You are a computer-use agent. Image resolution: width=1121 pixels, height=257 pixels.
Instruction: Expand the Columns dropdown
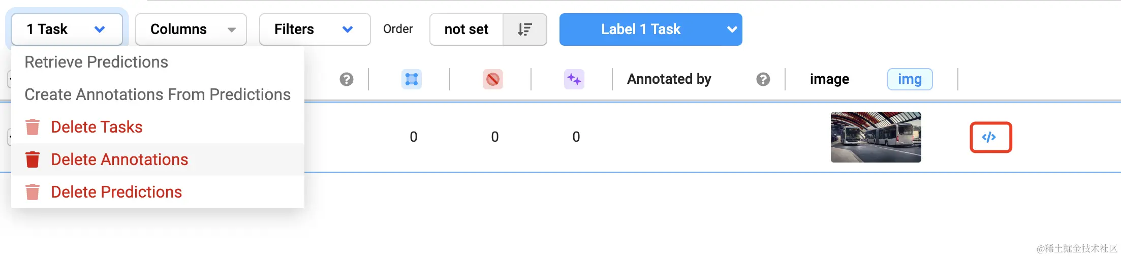pyautogui.click(x=191, y=29)
